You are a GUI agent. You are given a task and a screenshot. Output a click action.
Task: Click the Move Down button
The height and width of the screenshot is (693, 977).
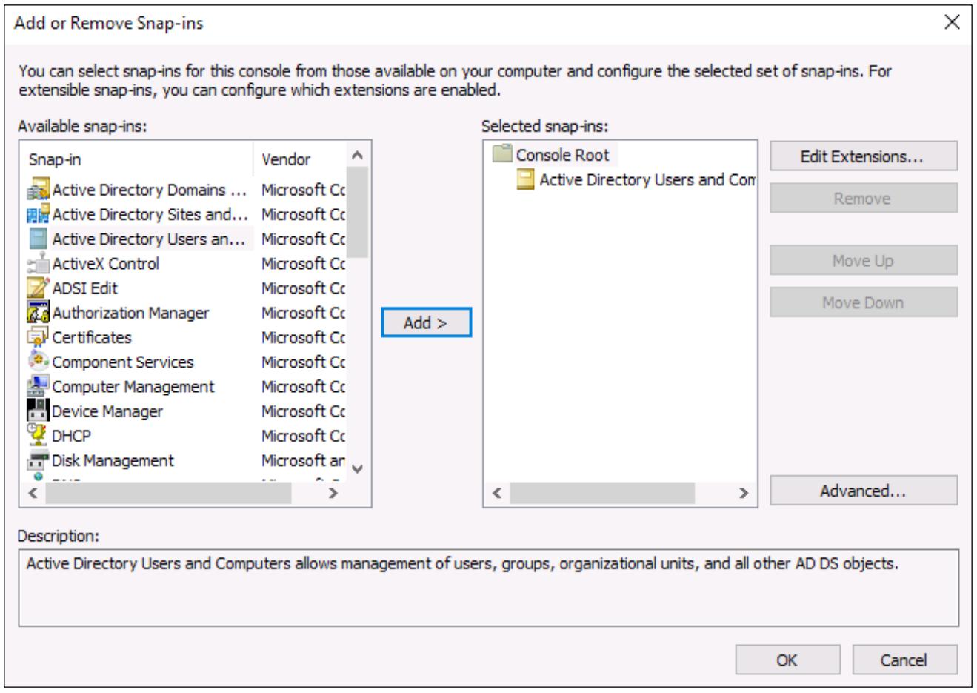864,302
